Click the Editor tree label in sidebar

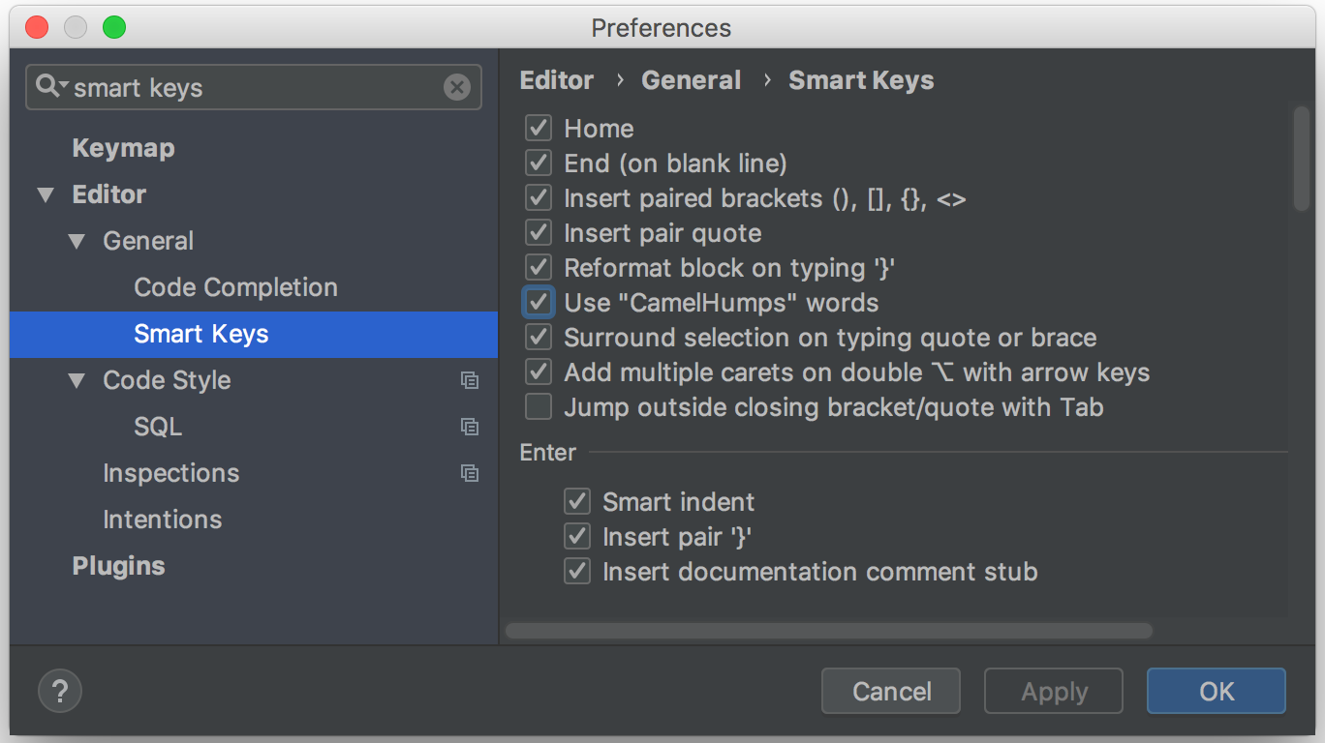click(x=108, y=194)
